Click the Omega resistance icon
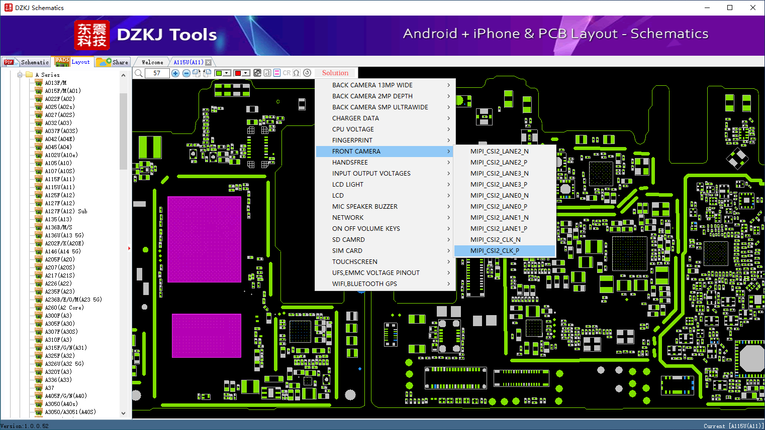 tap(297, 73)
